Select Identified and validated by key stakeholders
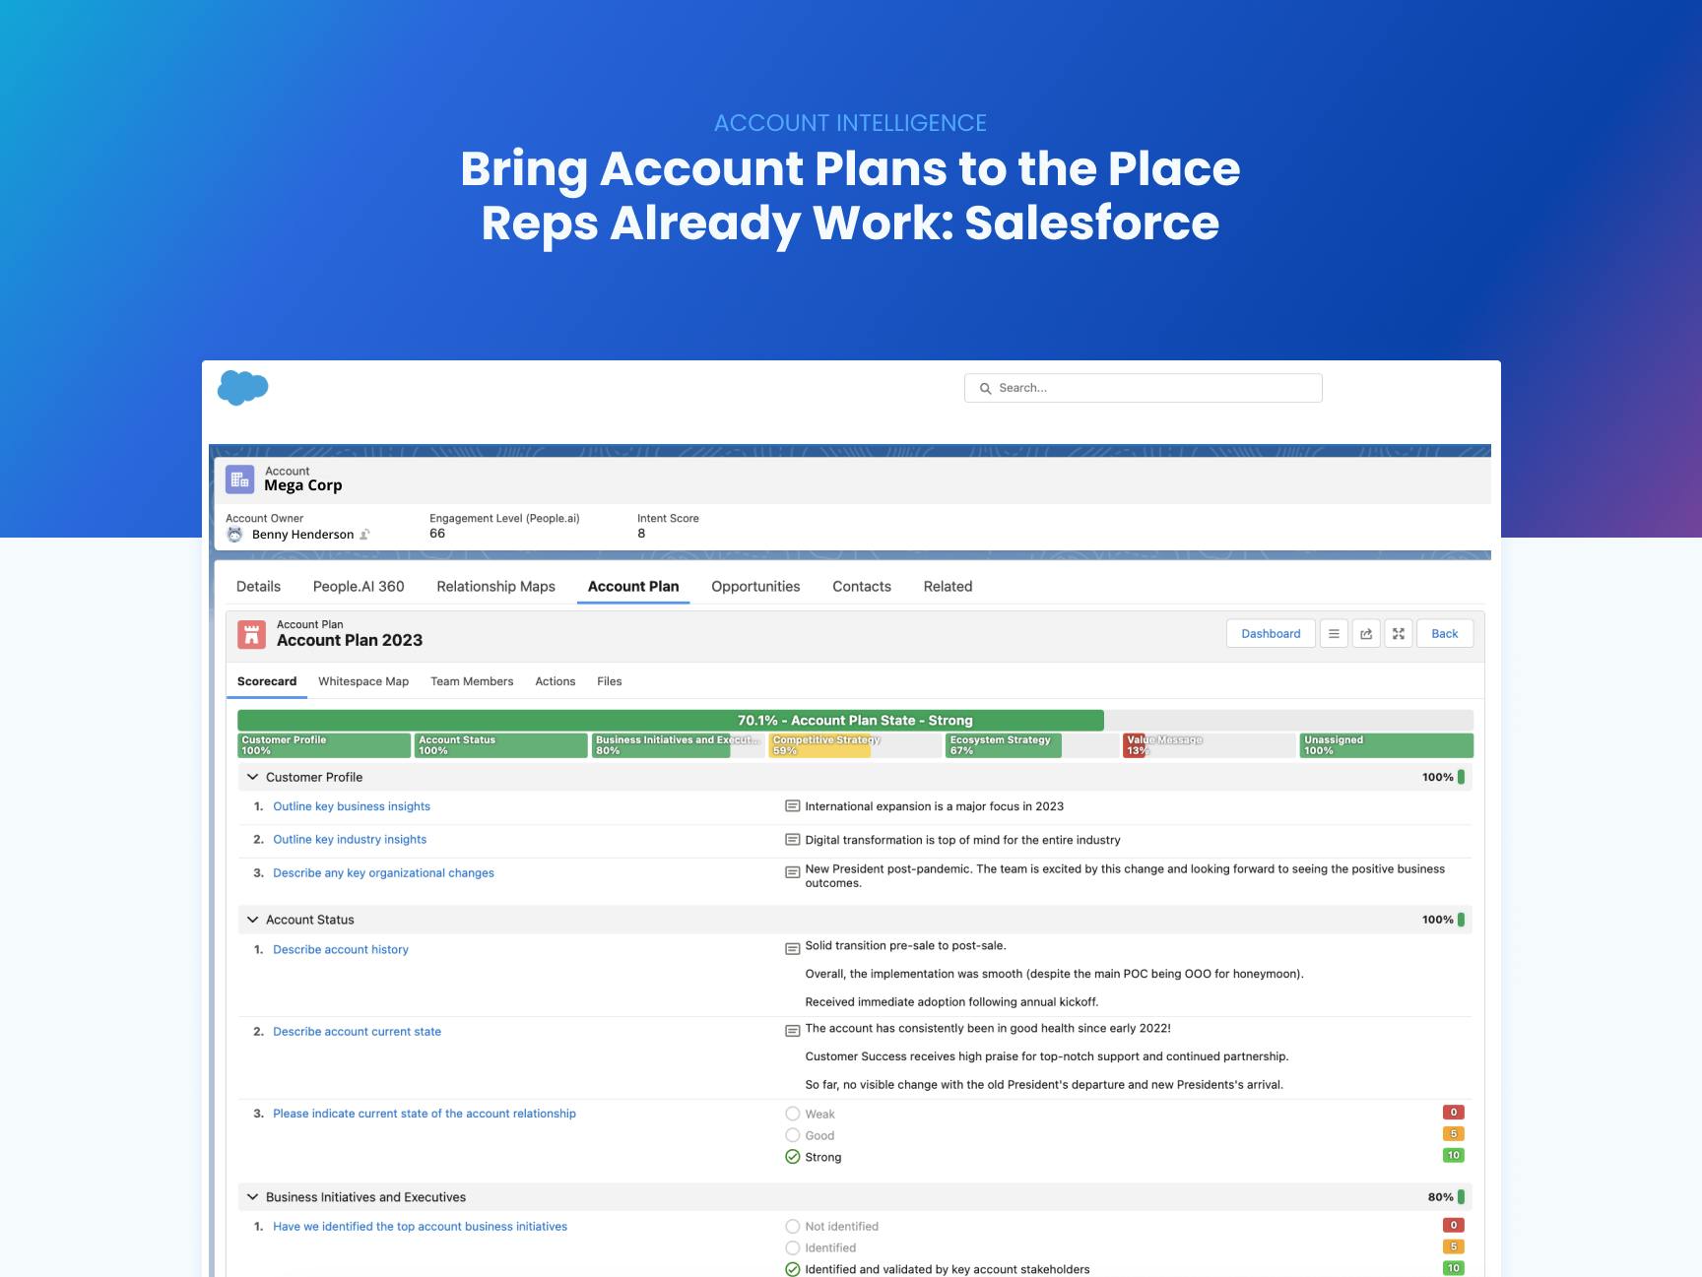 point(793,1269)
